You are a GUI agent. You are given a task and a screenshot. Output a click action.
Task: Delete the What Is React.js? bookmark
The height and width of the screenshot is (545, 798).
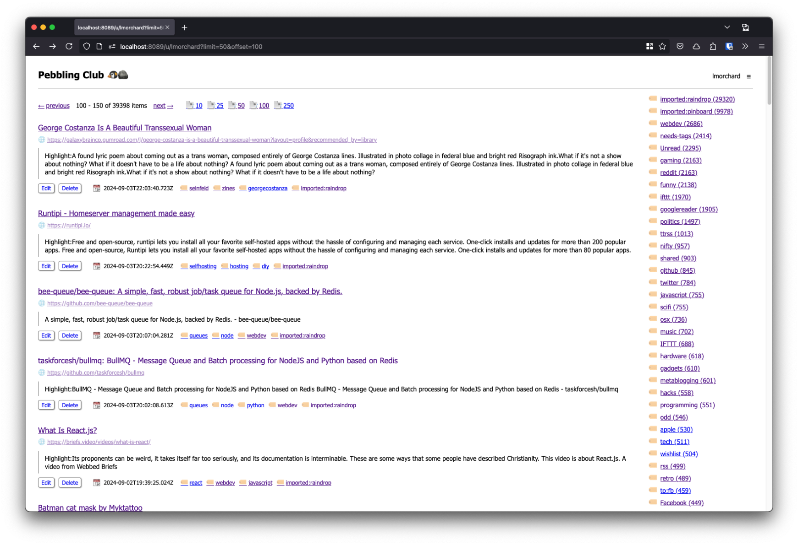pyautogui.click(x=70, y=483)
